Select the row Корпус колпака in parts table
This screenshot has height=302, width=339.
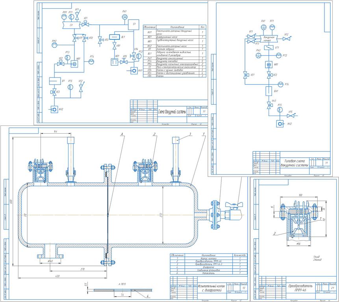209,258
